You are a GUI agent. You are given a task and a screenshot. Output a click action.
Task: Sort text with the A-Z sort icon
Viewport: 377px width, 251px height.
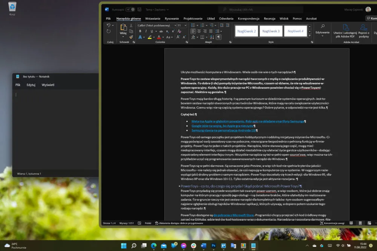[212, 37]
